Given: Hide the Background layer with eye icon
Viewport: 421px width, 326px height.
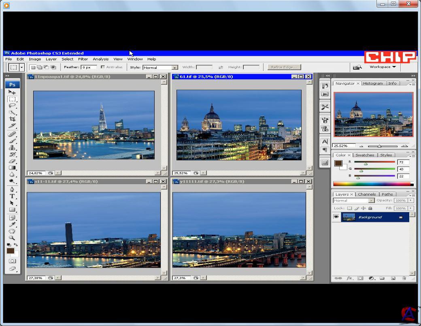Looking at the screenshot, I should [336, 217].
